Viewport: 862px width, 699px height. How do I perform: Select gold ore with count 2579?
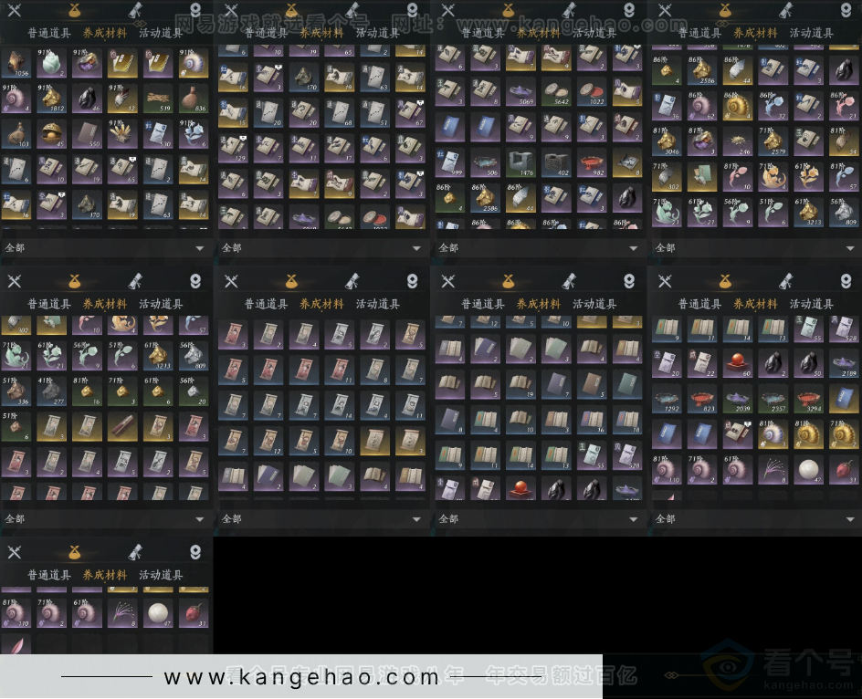(x=773, y=141)
